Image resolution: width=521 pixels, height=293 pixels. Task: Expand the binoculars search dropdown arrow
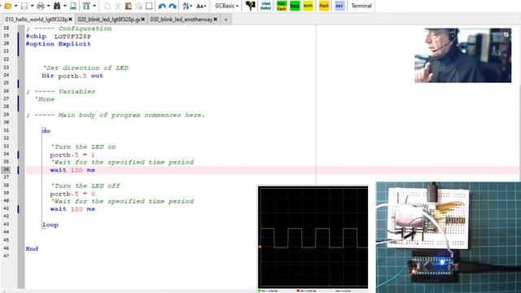(x=64, y=6)
